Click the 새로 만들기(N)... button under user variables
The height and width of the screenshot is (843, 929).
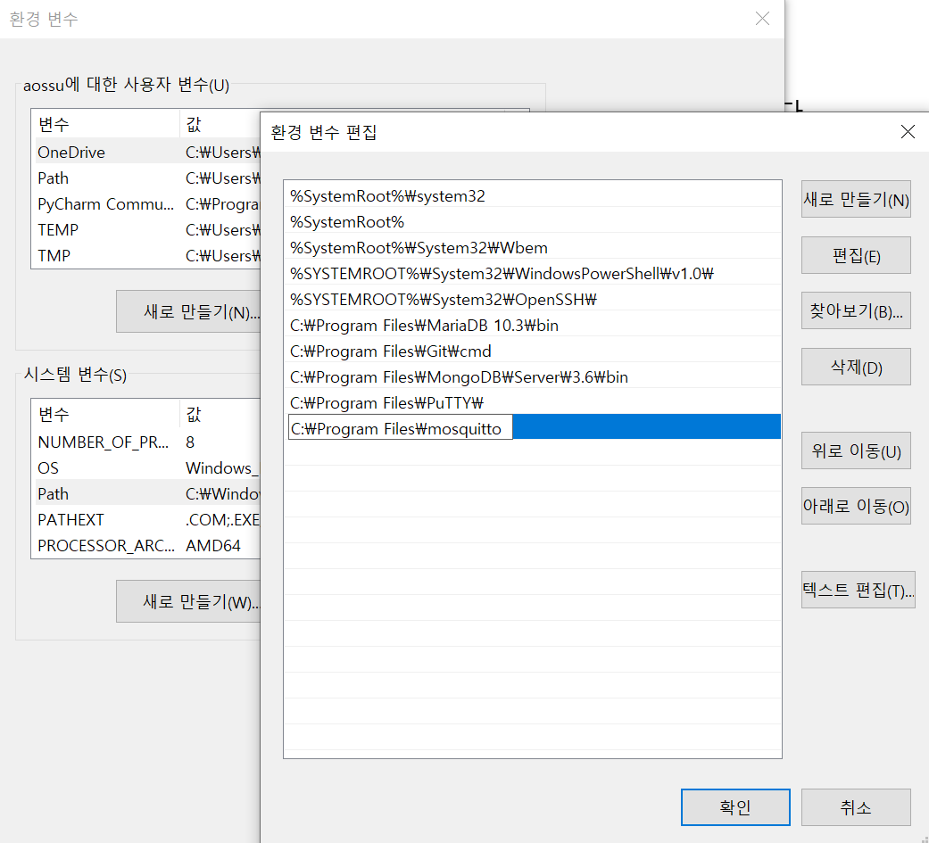pyautogui.click(x=188, y=311)
